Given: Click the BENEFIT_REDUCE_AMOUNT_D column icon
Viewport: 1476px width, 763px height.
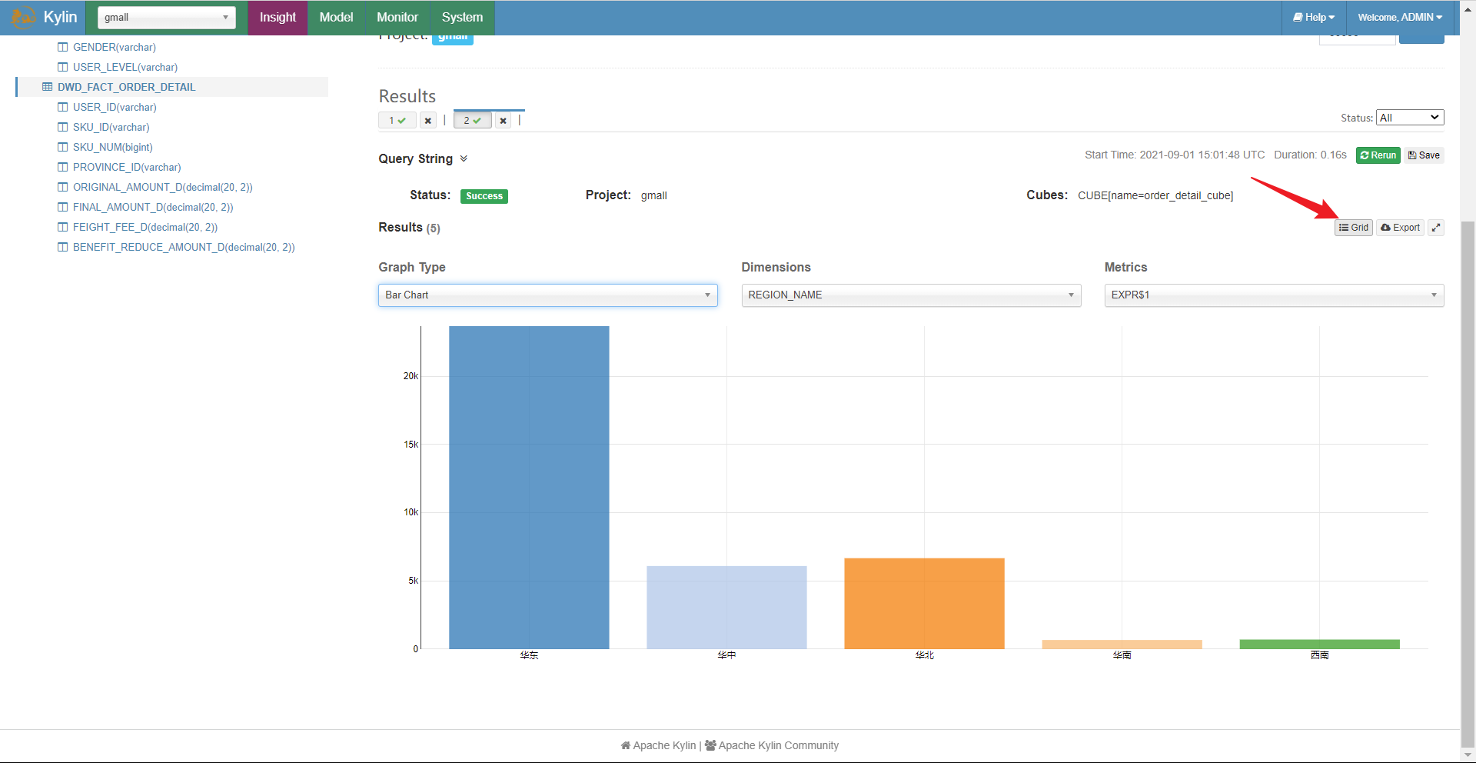Looking at the screenshot, I should point(63,247).
